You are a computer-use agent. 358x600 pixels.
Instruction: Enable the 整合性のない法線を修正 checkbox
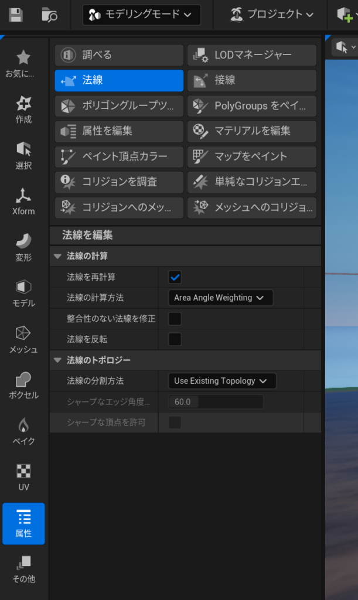pyautogui.click(x=175, y=319)
